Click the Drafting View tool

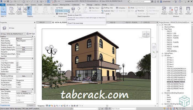(107, 8)
